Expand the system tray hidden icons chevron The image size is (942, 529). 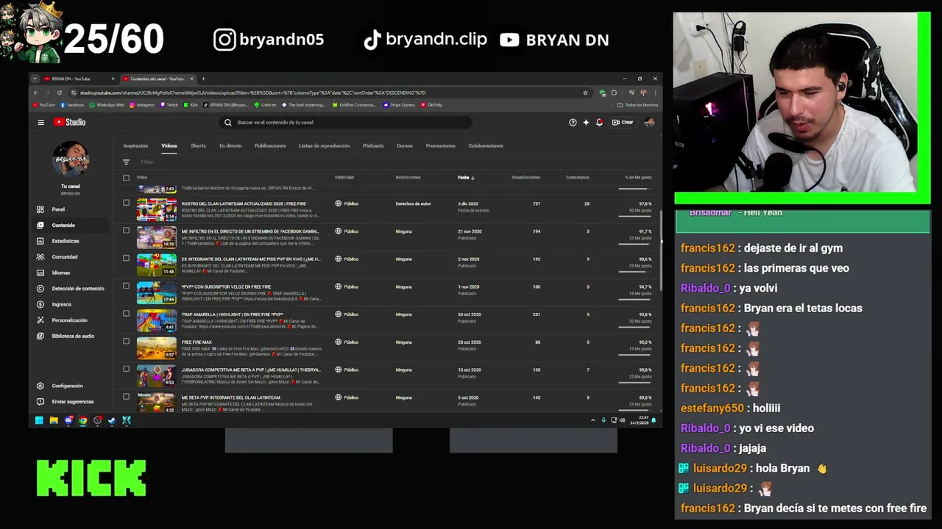[x=592, y=420]
